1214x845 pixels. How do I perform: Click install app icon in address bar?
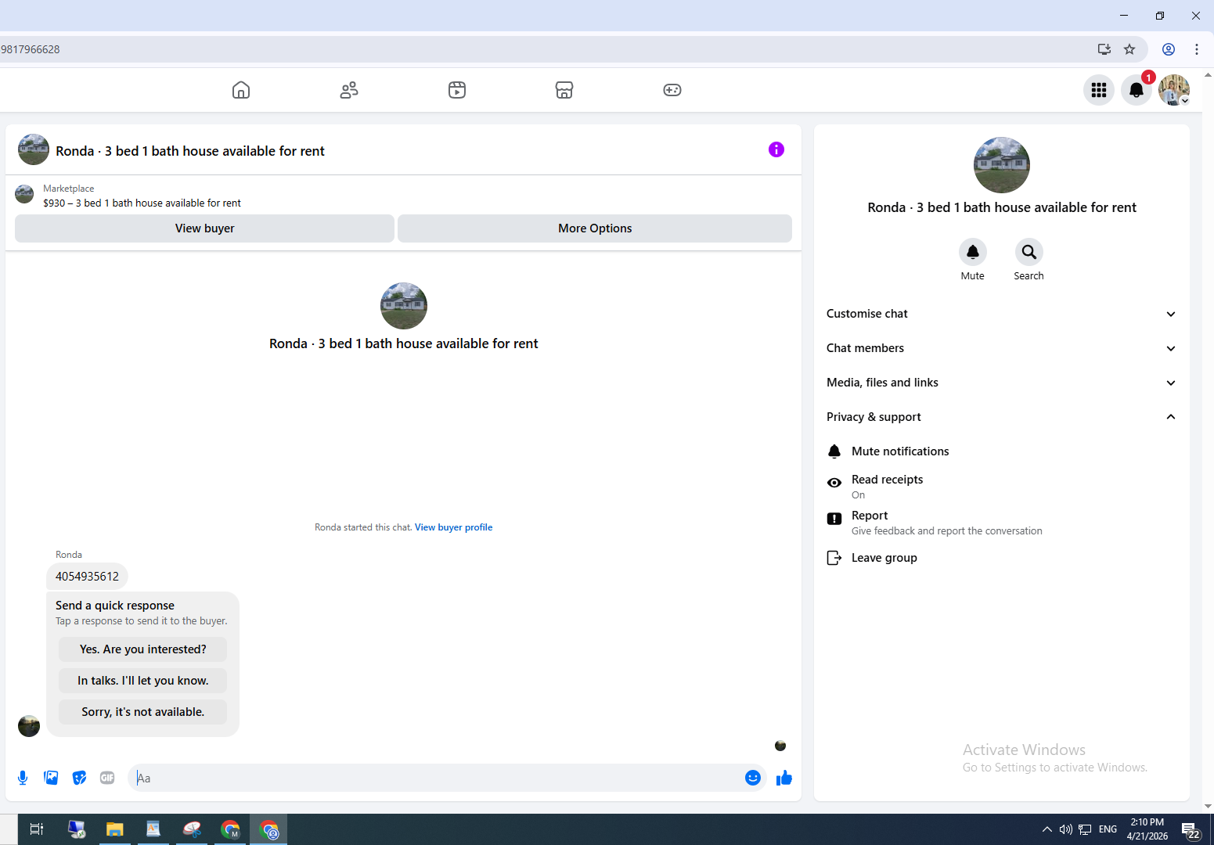pyautogui.click(x=1104, y=49)
